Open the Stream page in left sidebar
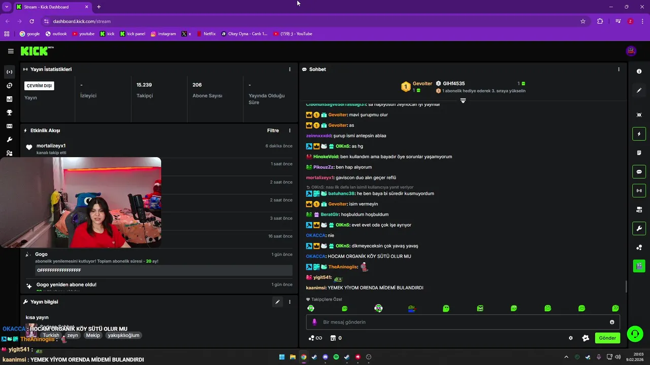This screenshot has height=365, width=650. point(9,72)
